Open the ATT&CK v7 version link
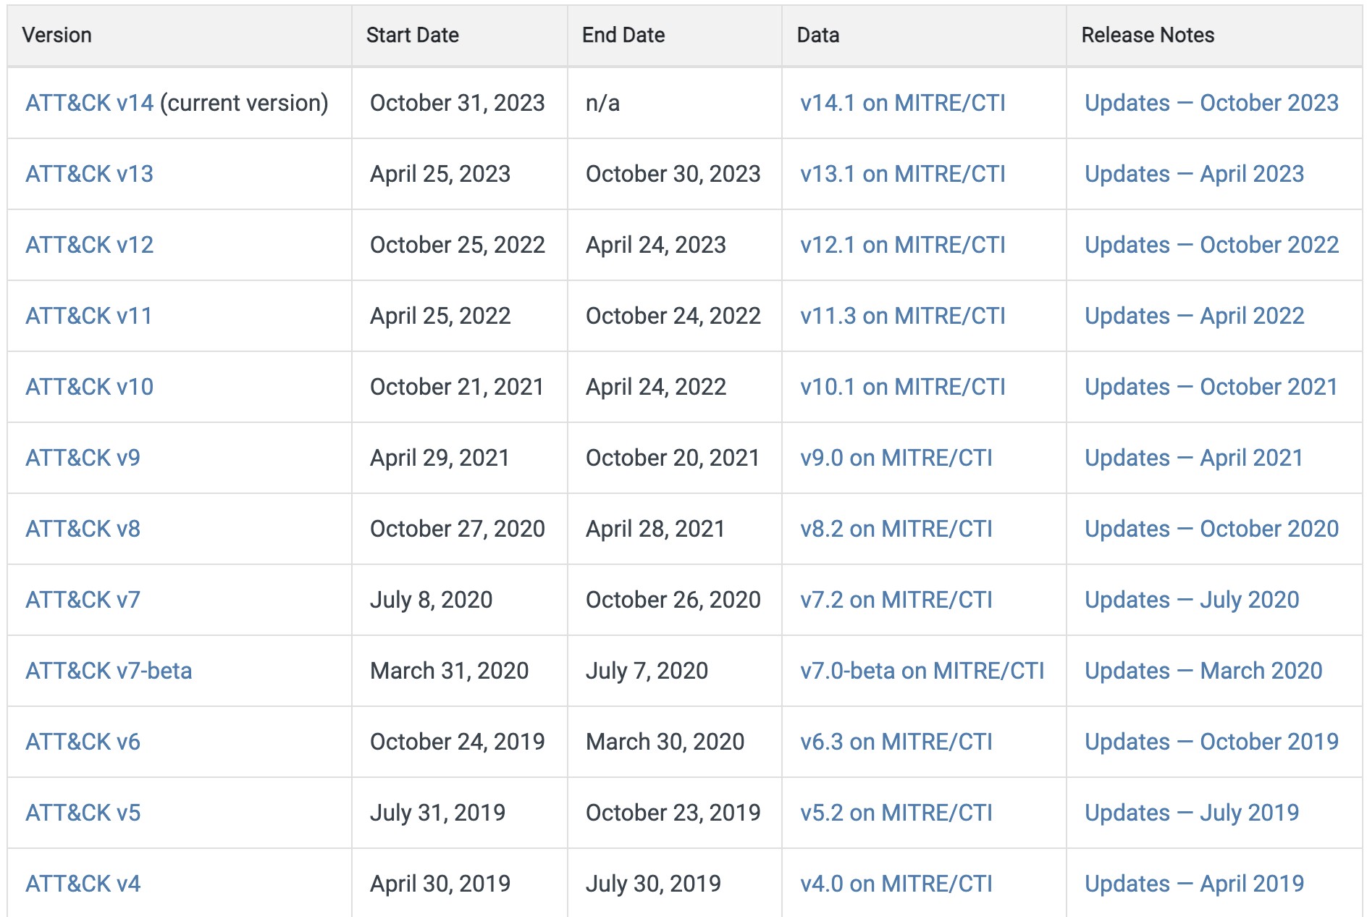Image resolution: width=1367 pixels, height=917 pixels. [83, 600]
